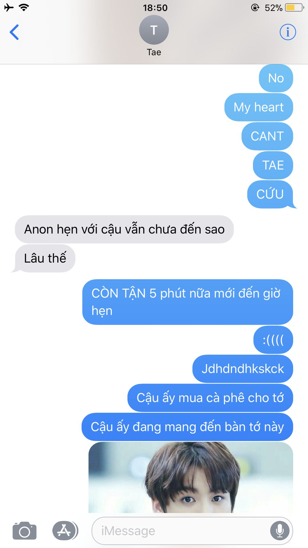Tap the 'My heart' message bubble
The image size is (308, 548).
pyautogui.click(x=259, y=107)
